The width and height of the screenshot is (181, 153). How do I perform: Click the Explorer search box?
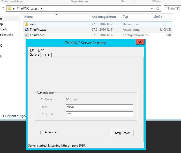click(172, 8)
